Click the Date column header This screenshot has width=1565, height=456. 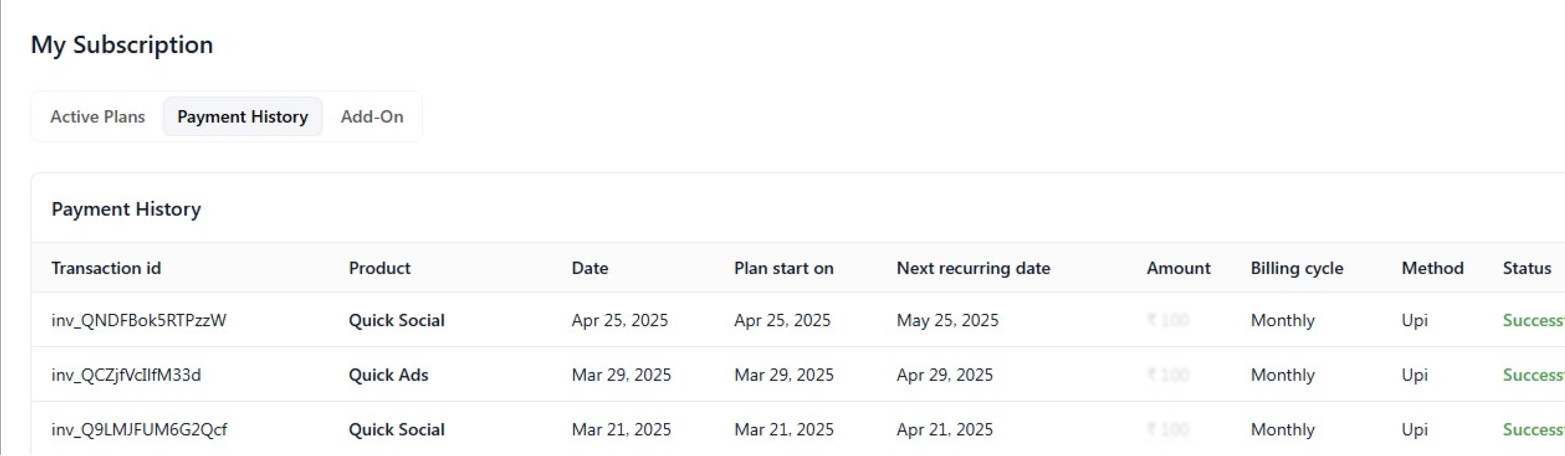tap(589, 268)
